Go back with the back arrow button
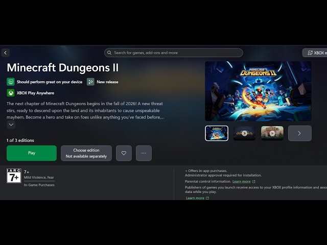Image resolution: width=327 pixels, height=245 pixels. (x=6, y=53)
